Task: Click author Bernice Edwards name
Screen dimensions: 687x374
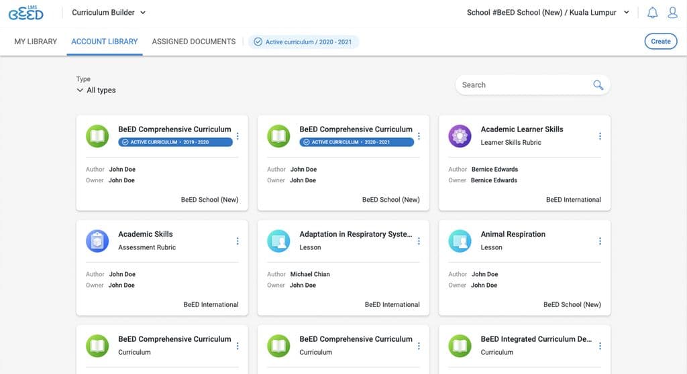Action: 494,170
